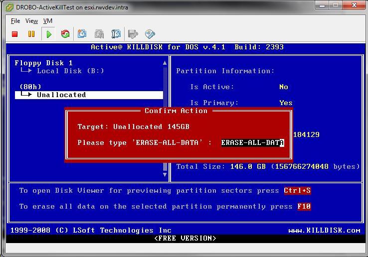Viewport: 368px width, 257px height.
Task: Open Snapshot Manager icon
Action: (x=116, y=34)
